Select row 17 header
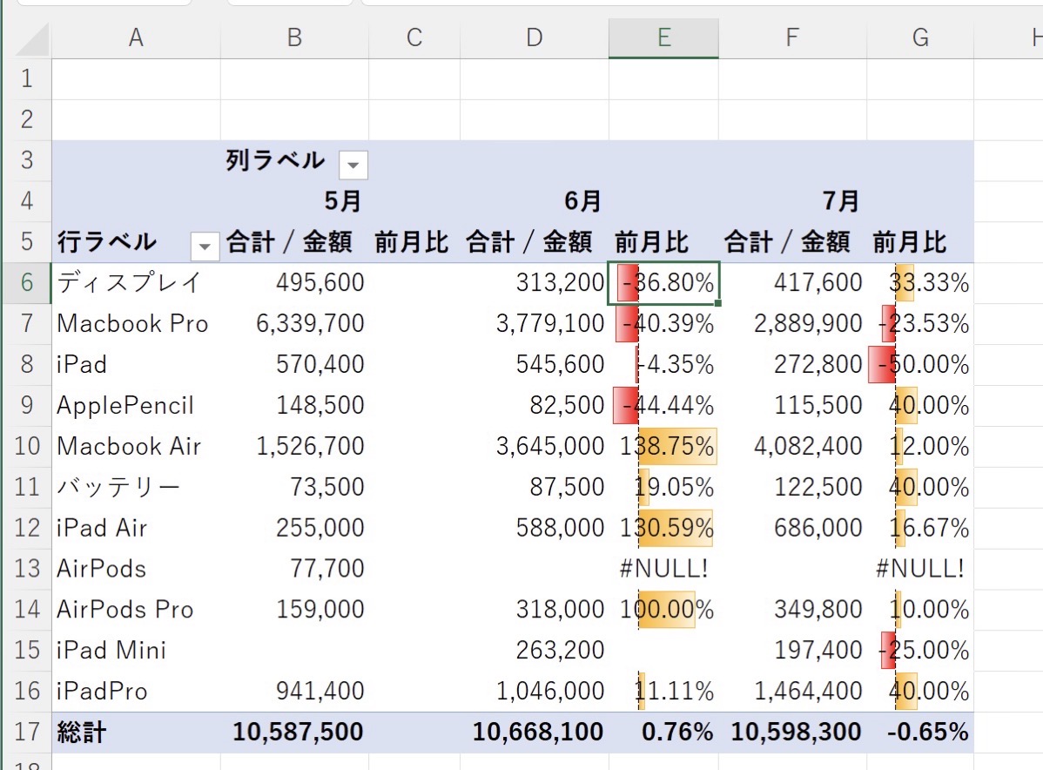Image resolution: width=1043 pixels, height=770 pixels. pos(27,732)
